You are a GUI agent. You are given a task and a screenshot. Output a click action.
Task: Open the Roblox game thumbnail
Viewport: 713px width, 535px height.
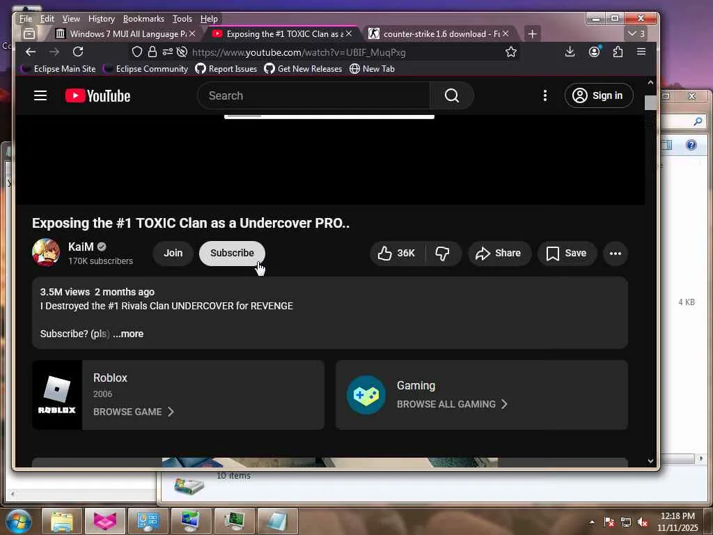[57, 395]
